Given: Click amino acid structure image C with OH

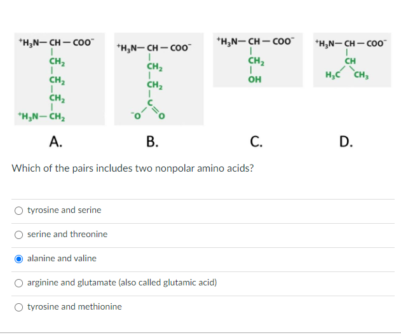Looking at the screenshot, I should (x=258, y=60).
